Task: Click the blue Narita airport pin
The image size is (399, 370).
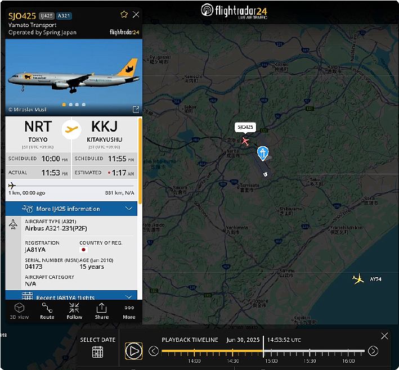Action: [x=263, y=154]
